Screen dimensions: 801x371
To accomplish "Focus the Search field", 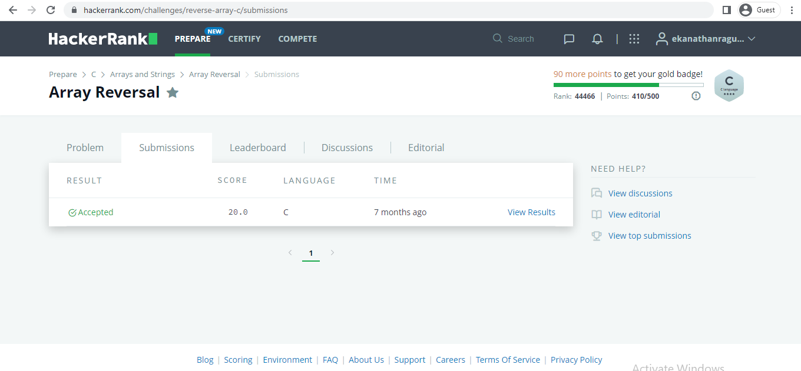I will click(521, 39).
